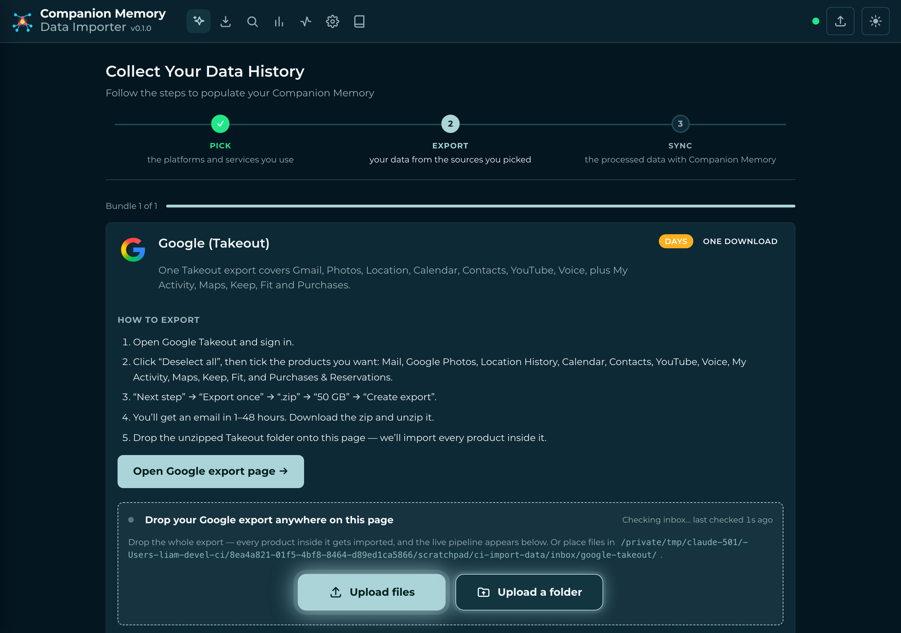Click 'Checking inbox... last checked' status text

point(697,520)
